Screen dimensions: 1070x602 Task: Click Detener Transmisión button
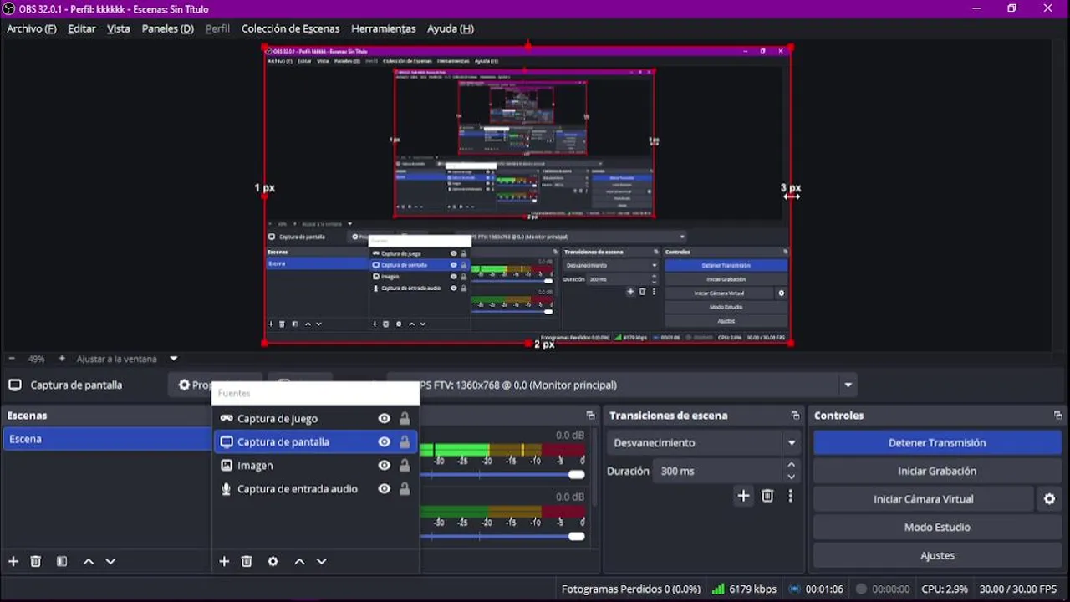pos(937,443)
